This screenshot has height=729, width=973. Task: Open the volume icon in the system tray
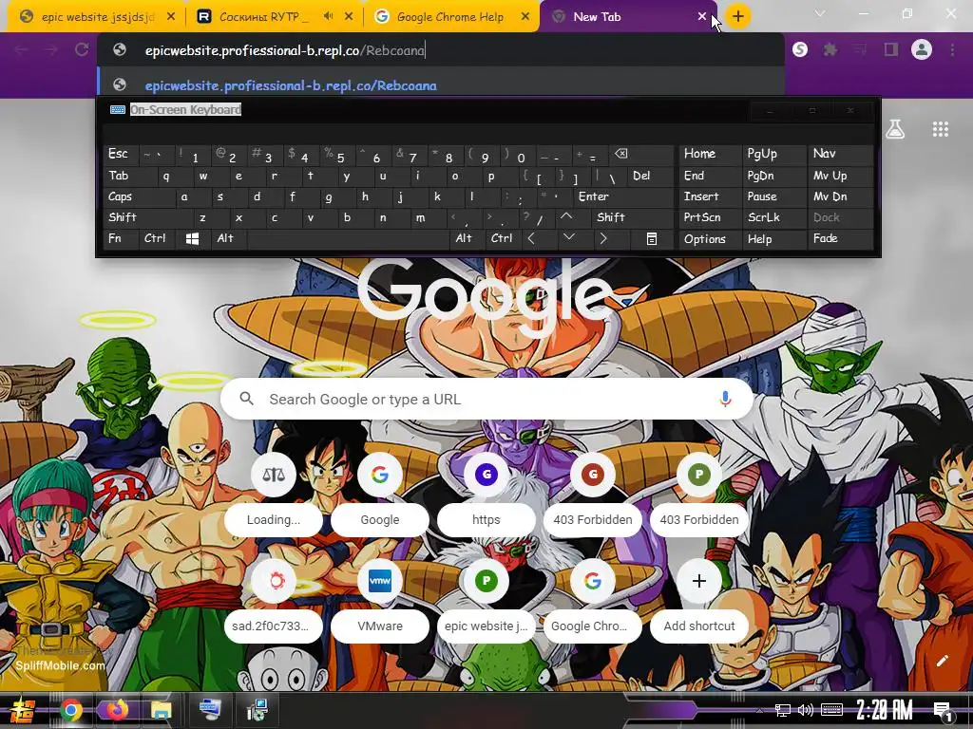(806, 710)
